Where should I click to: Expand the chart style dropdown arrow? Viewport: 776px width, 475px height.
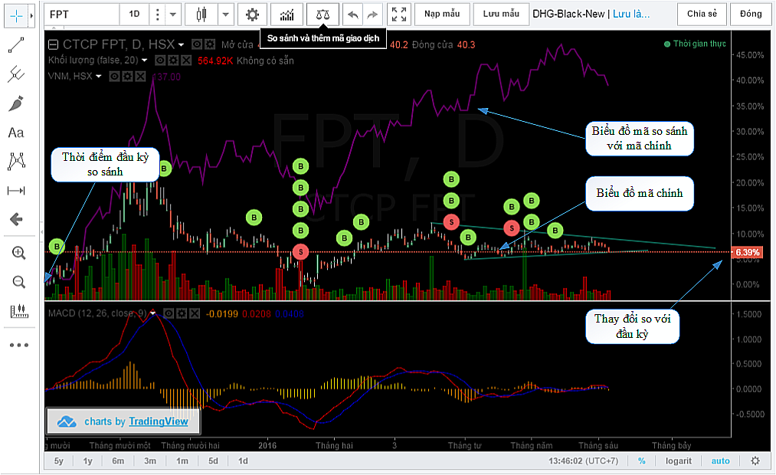point(225,15)
